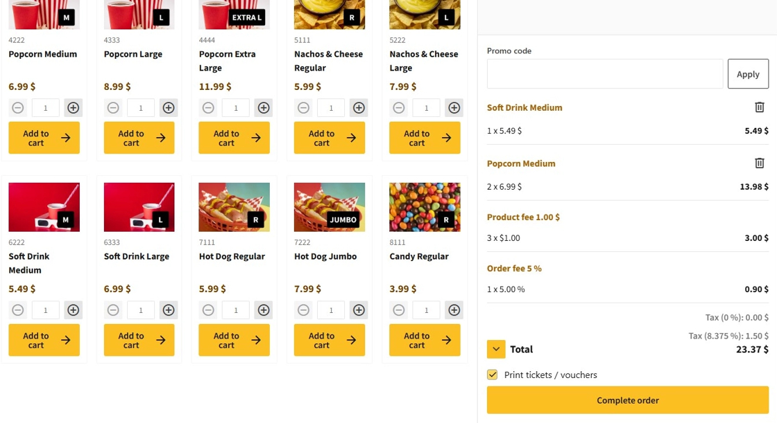Select the Hot Dog Jumbo product image
The image size is (777, 423).
coord(330,207)
